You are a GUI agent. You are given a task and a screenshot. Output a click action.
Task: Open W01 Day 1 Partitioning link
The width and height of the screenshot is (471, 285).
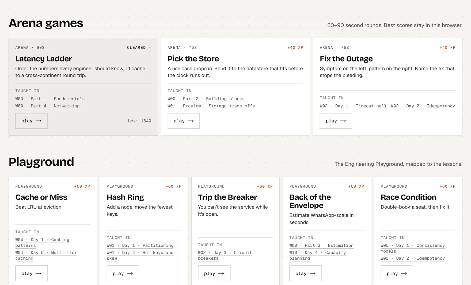[140, 245]
